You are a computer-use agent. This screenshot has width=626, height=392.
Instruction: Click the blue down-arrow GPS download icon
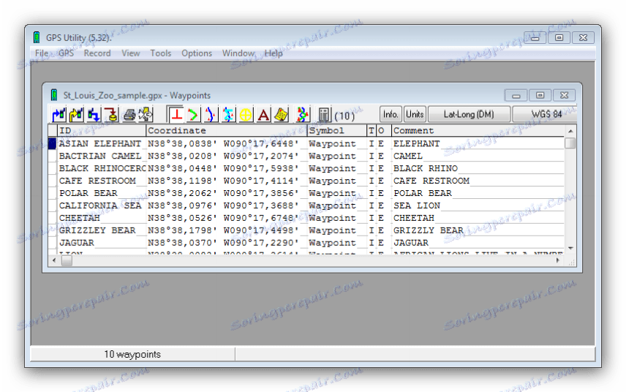(94, 115)
